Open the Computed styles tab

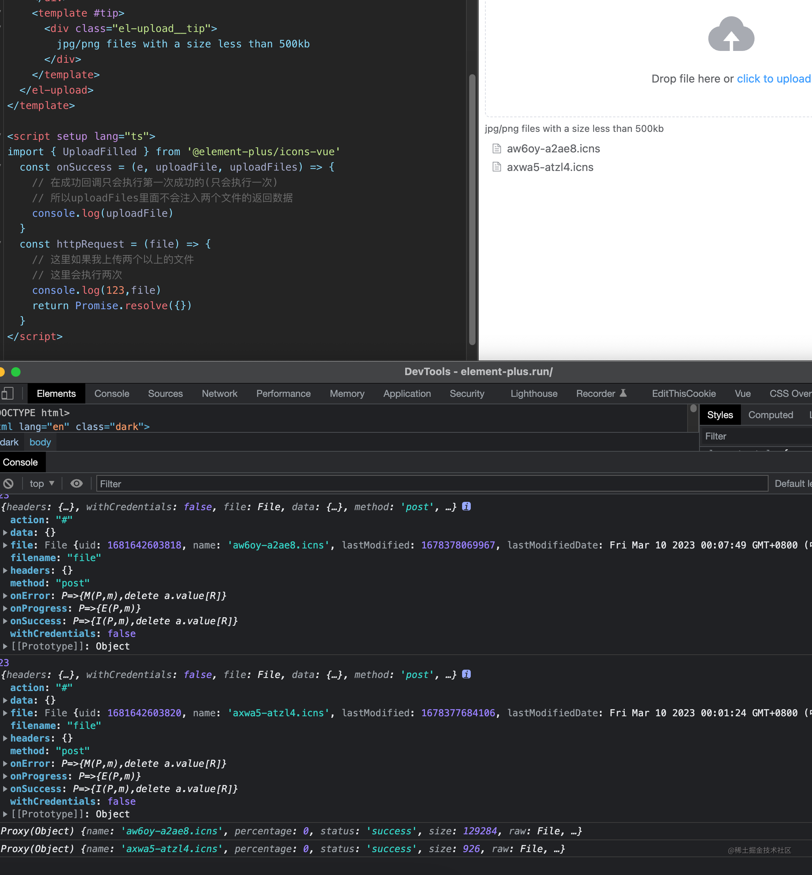[x=770, y=415]
